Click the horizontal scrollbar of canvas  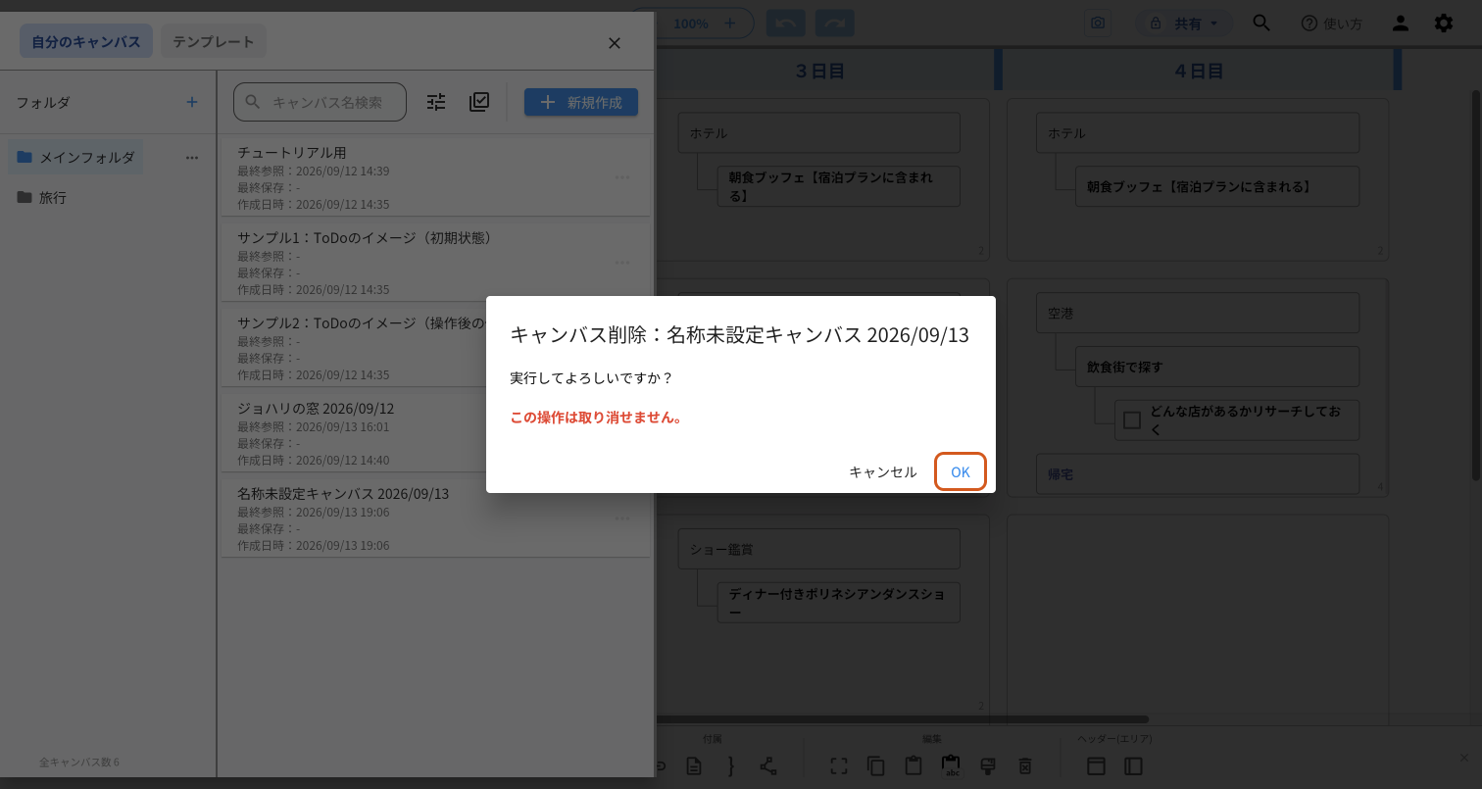[902, 719]
